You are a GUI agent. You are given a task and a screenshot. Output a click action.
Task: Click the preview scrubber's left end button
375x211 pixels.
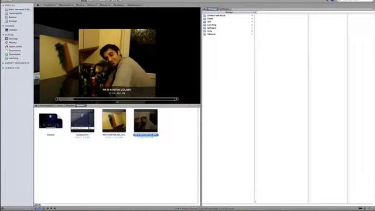tap(57, 99)
